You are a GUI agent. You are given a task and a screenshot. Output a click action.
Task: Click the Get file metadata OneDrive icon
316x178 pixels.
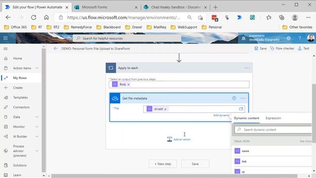point(115,98)
